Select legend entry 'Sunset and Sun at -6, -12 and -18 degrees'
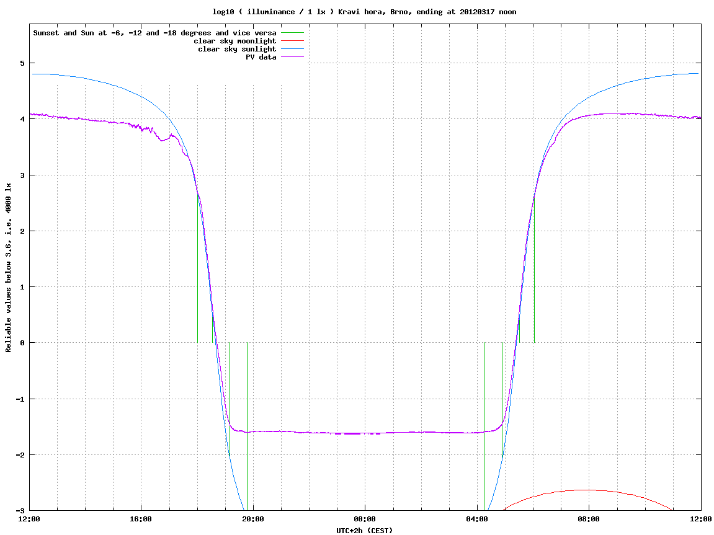The width and height of the screenshot is (714, 535). click(x=154, y=33)
